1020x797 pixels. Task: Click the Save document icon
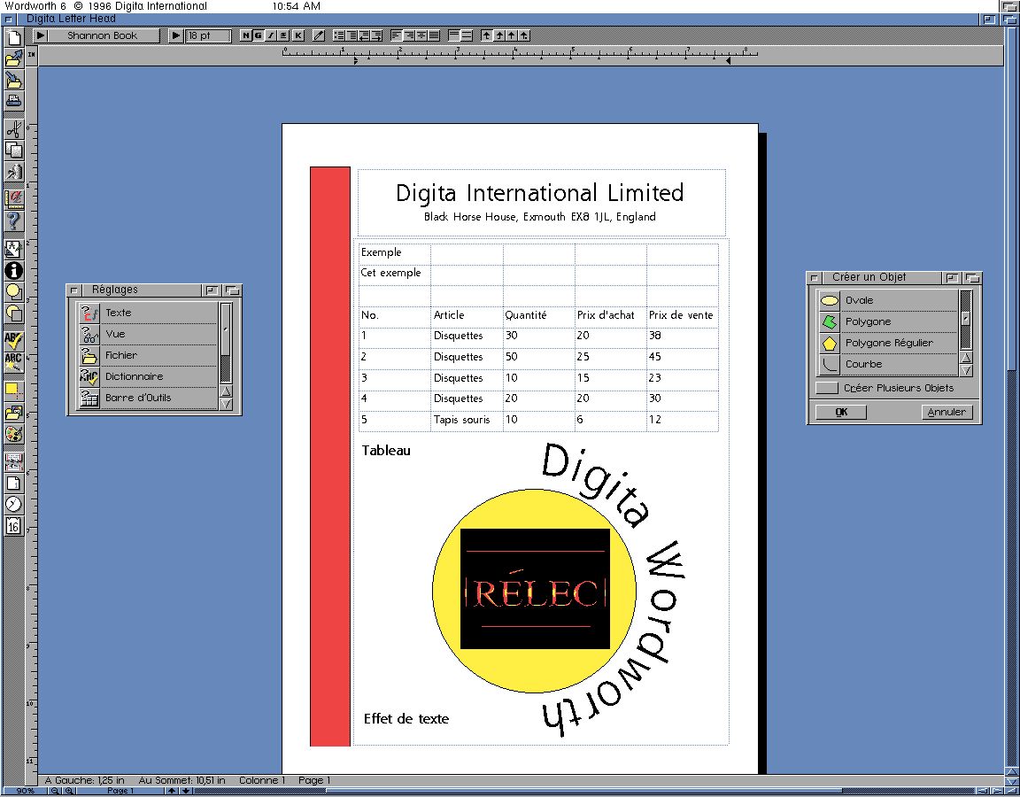(13, 80)
